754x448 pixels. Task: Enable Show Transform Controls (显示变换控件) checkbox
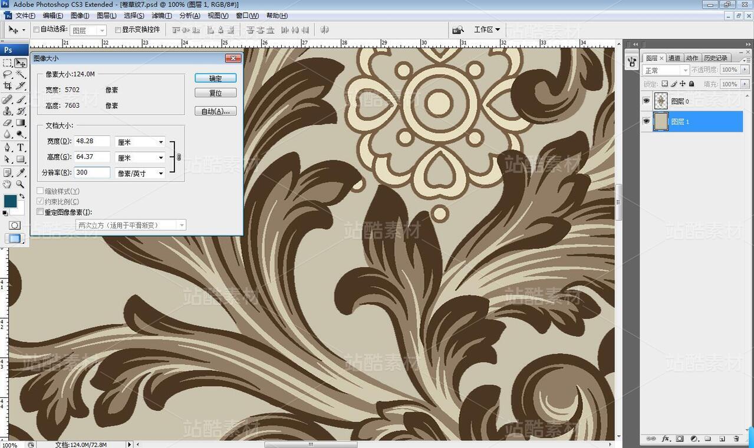pyautogui.click(x=118, y=29)
